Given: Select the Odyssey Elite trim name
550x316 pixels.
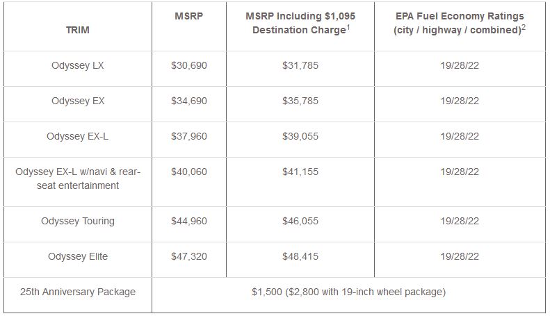Looking at the screenshot, I should pos(78,257).
